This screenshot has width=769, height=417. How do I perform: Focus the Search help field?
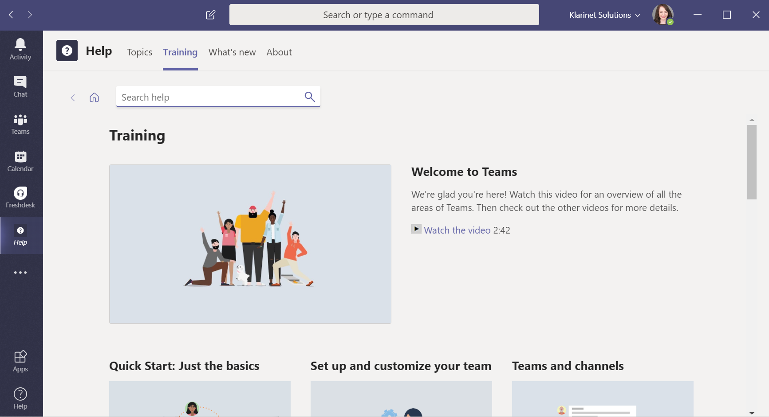218,97
